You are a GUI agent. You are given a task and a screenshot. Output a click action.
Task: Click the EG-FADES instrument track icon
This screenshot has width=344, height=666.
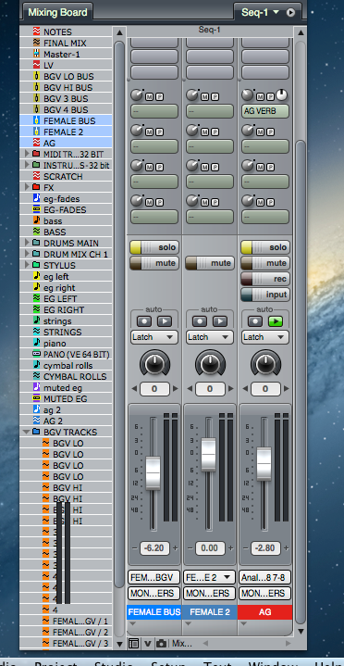pos(36,209)
